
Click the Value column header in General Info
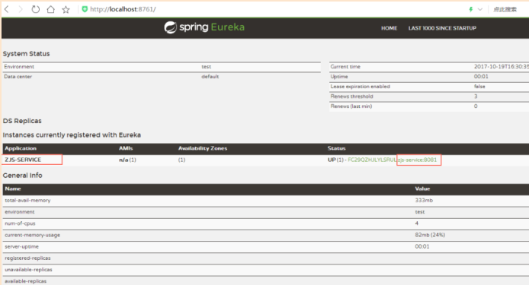pyautogui.click(x=422, y=188)
